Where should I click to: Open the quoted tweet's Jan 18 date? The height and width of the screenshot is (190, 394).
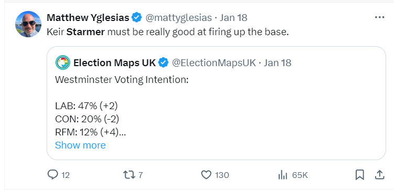tap(277, 62)
